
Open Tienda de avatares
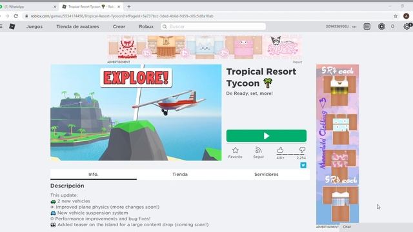pyautogui.click(x=77, y=26)
